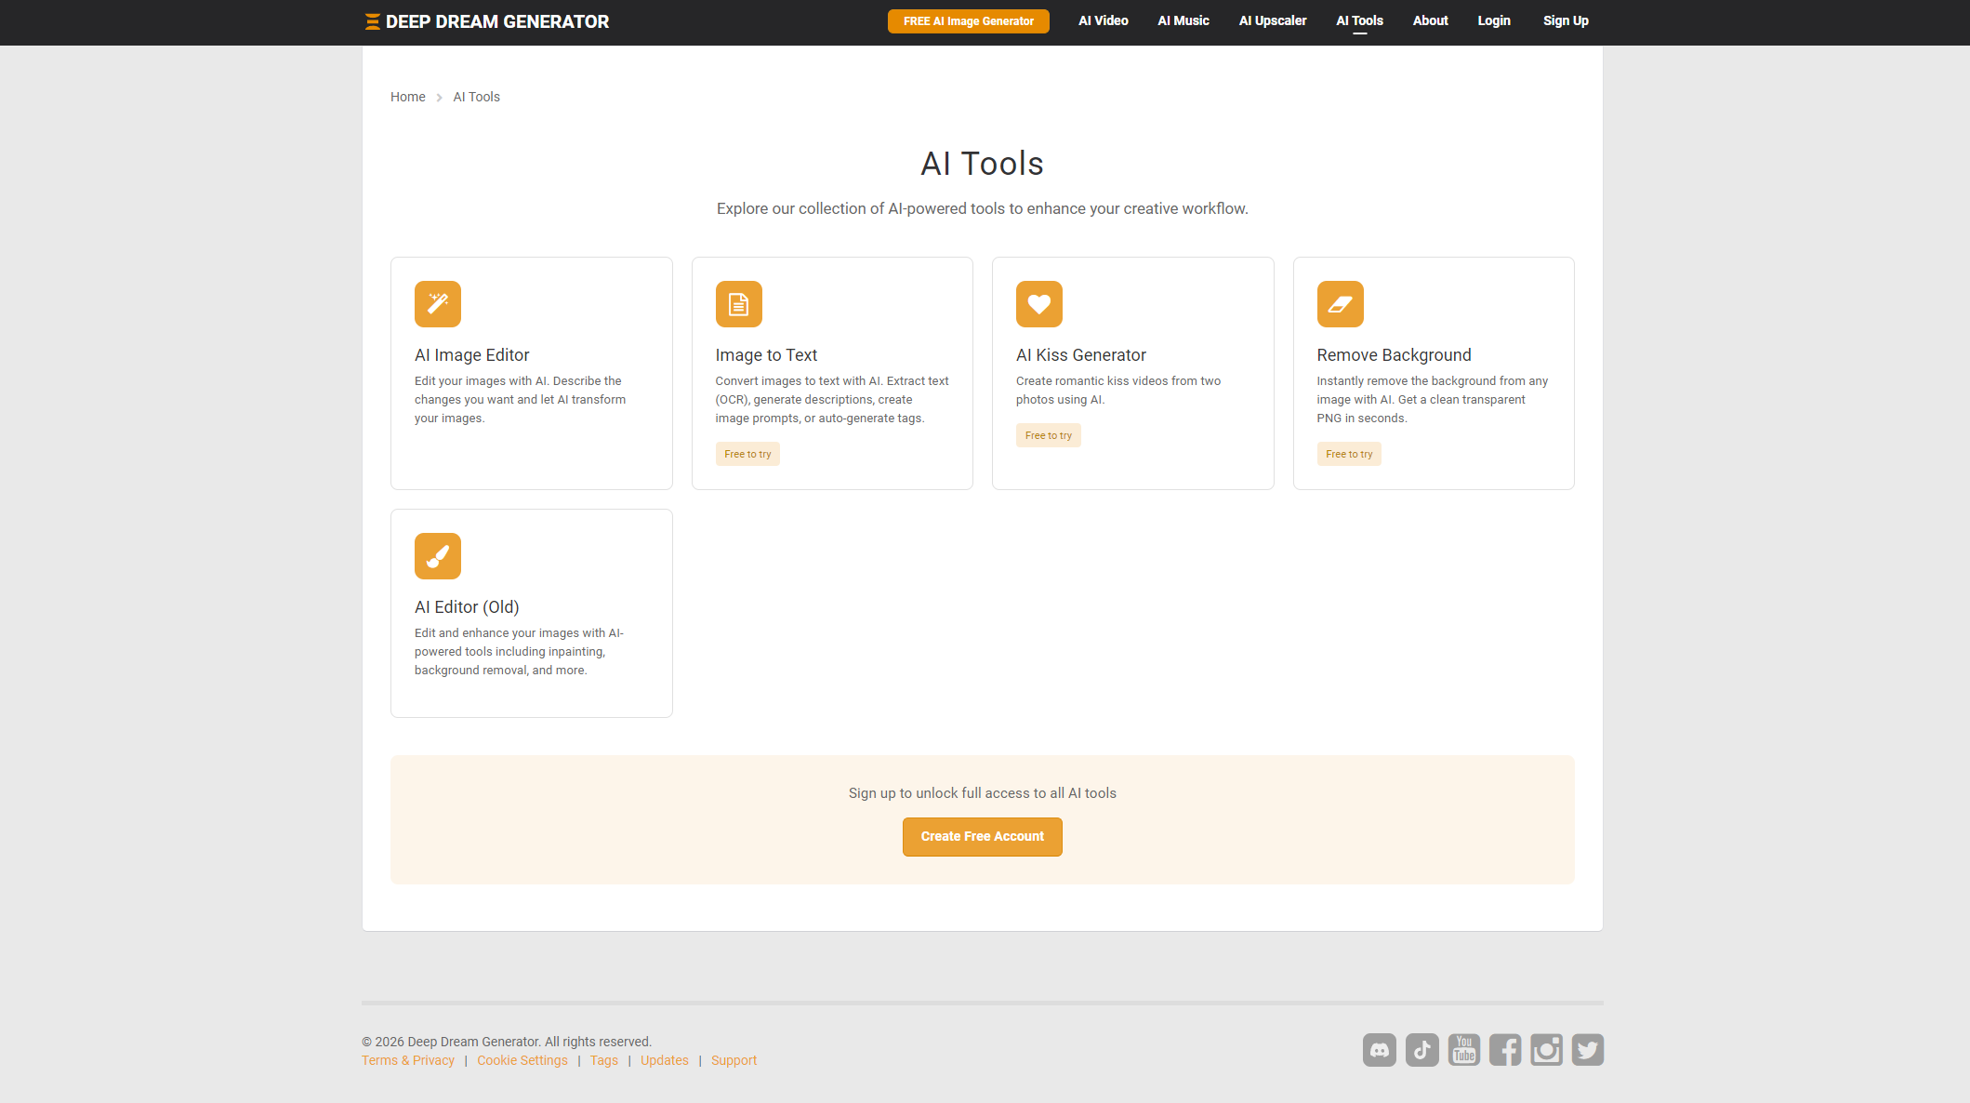Viewport: 1970px width, 1103px height.
Task: Open the YouTube social icon
Action: 1463,1050
